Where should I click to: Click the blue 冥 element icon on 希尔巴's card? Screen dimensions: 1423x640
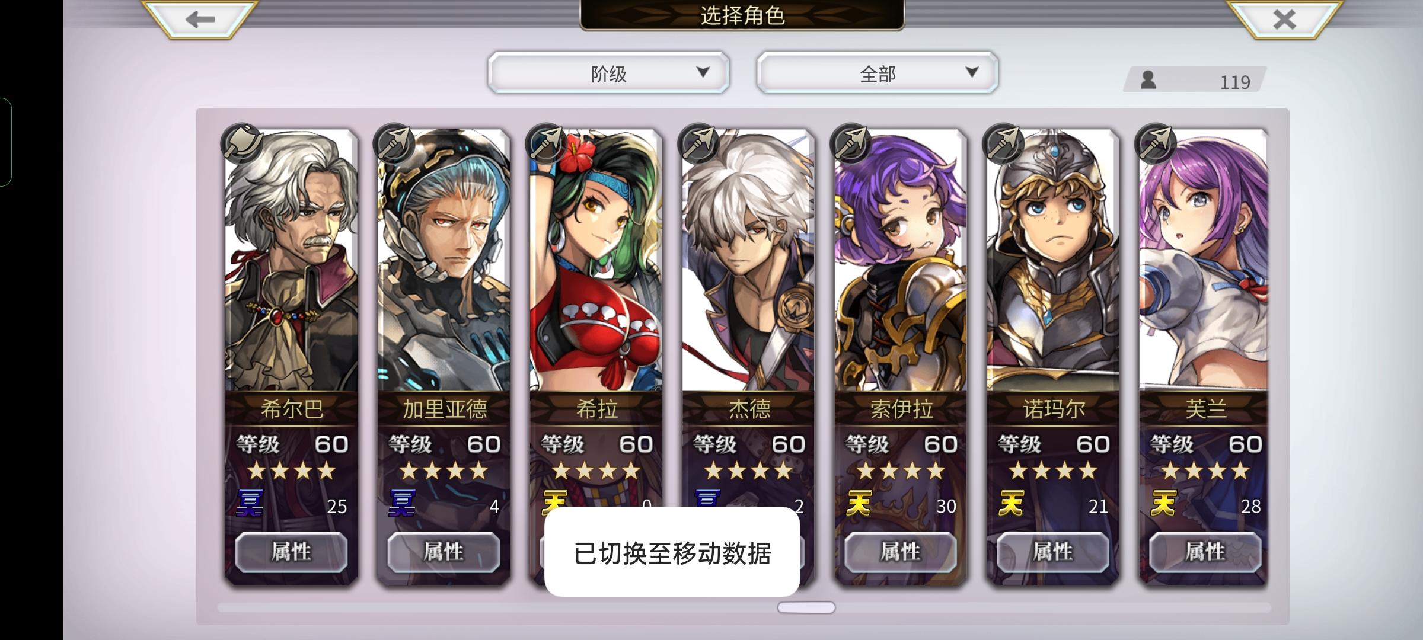pos(250,503)
